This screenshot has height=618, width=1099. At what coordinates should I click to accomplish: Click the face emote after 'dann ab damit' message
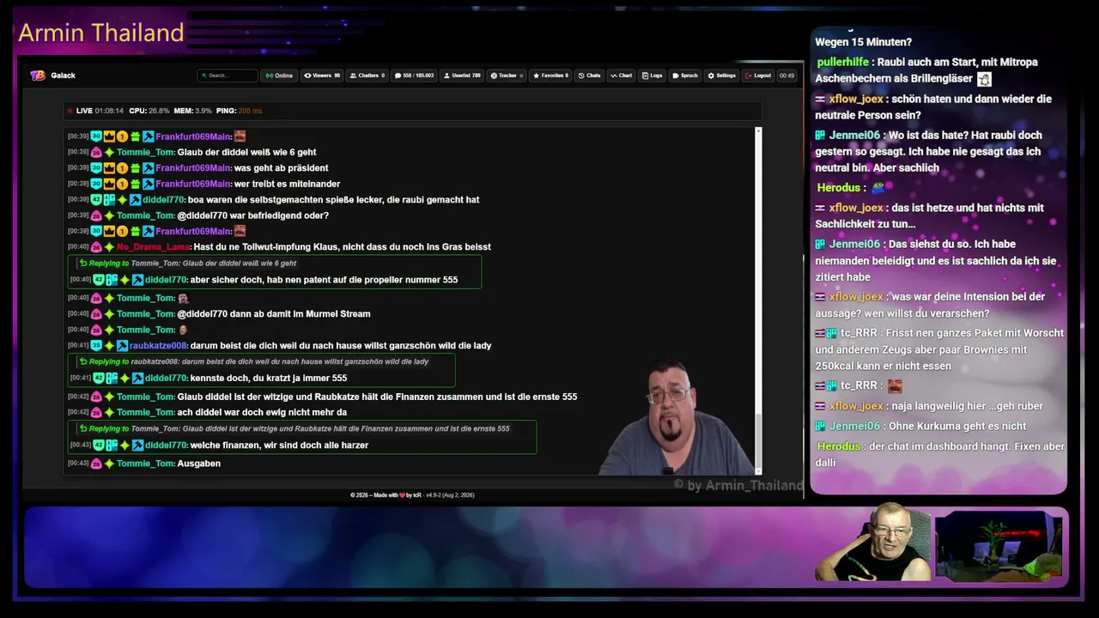(x=183, y=330)
